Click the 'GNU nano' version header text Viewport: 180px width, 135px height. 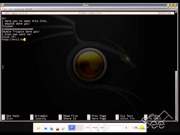(x=16, y=13)
